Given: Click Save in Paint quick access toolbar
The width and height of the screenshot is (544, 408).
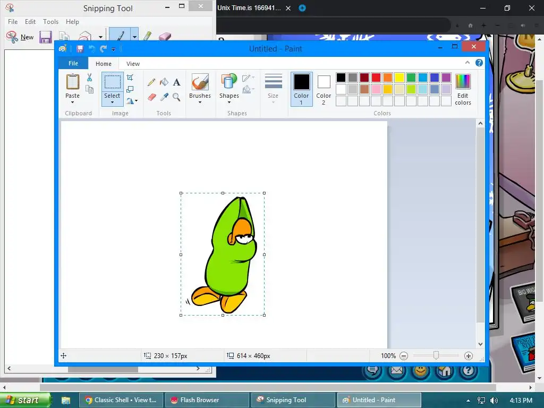Looking at the screenshot, I should pyautogui.click(x=80, y=49).
